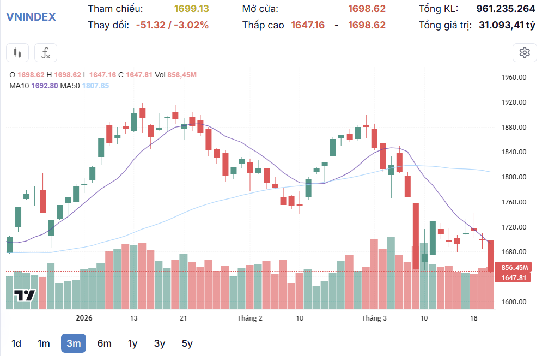
Task: Open chart settings gear
Action: coord(525,53)
